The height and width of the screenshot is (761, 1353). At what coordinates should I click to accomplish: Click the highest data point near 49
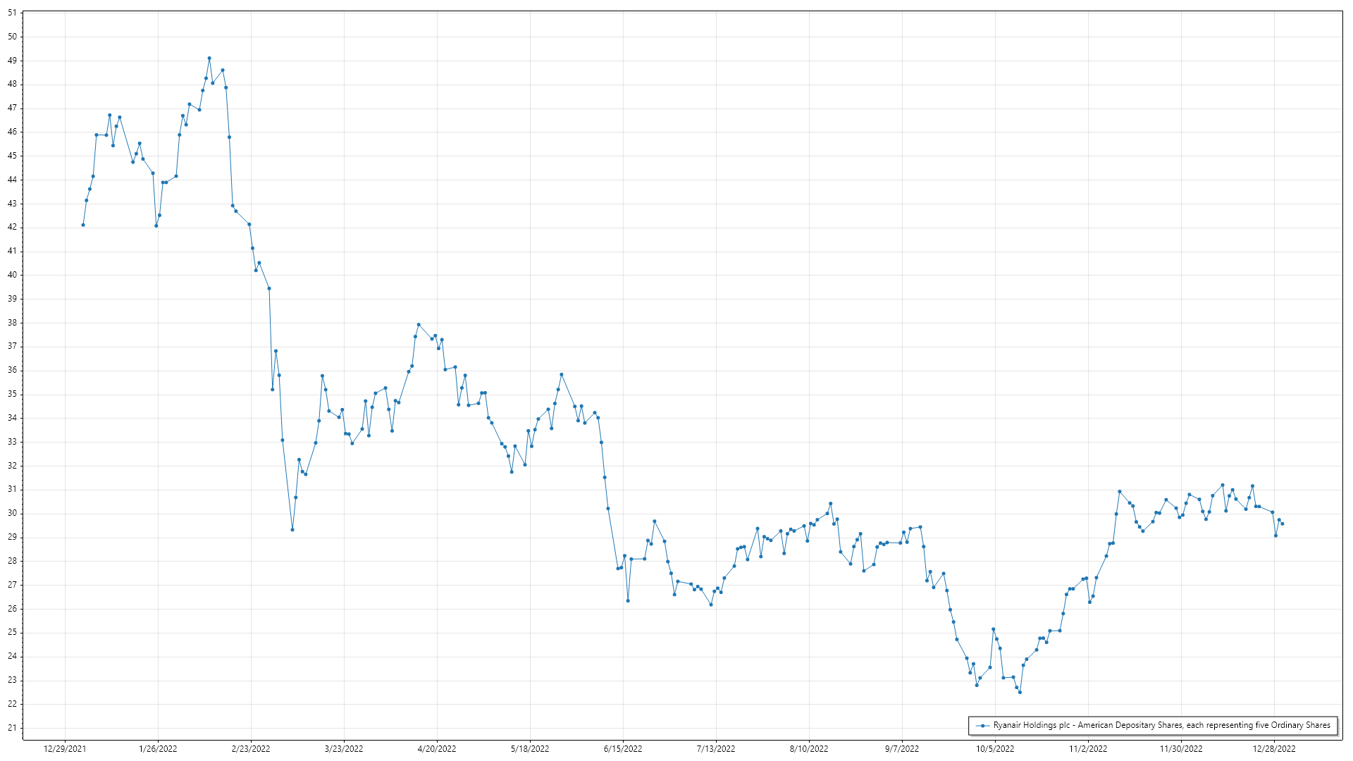point(209,58)
